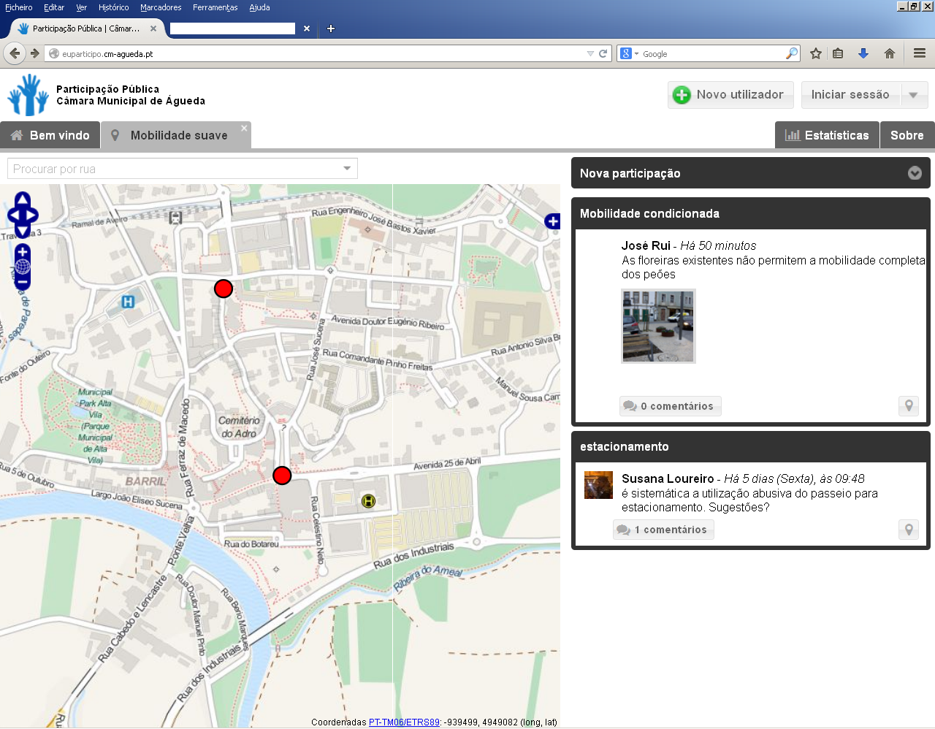Click the map zoom out minus button
This screenshot has height=729, width=935.
pyautogui.click(x=23, y=282)
